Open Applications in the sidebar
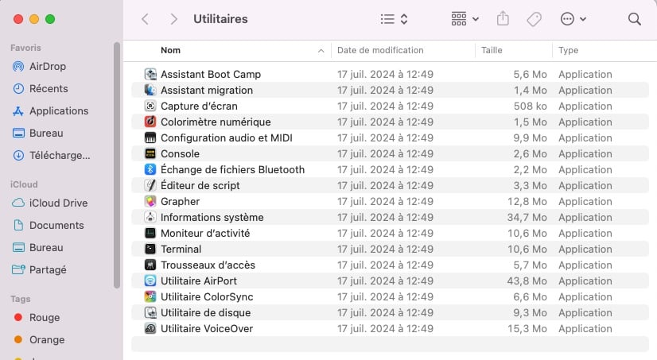Viewport: 657px width, 360px height. click(x=51, y=111)
